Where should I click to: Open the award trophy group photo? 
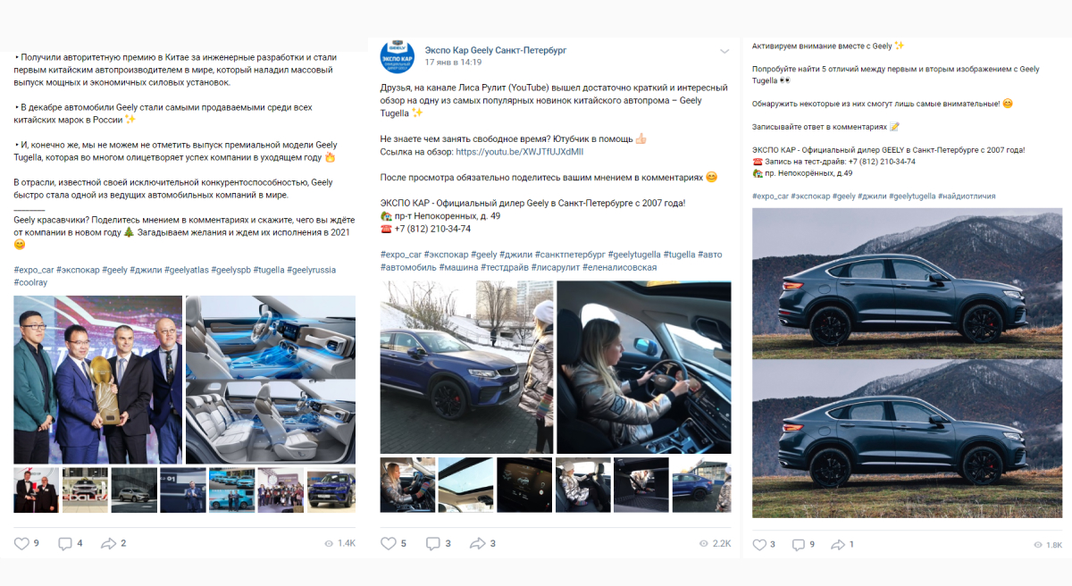[x=96, y=380]
